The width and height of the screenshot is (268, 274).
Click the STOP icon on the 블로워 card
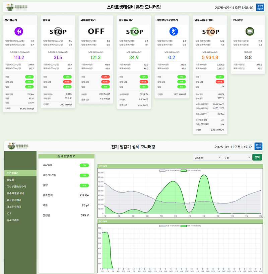(58, 32)
